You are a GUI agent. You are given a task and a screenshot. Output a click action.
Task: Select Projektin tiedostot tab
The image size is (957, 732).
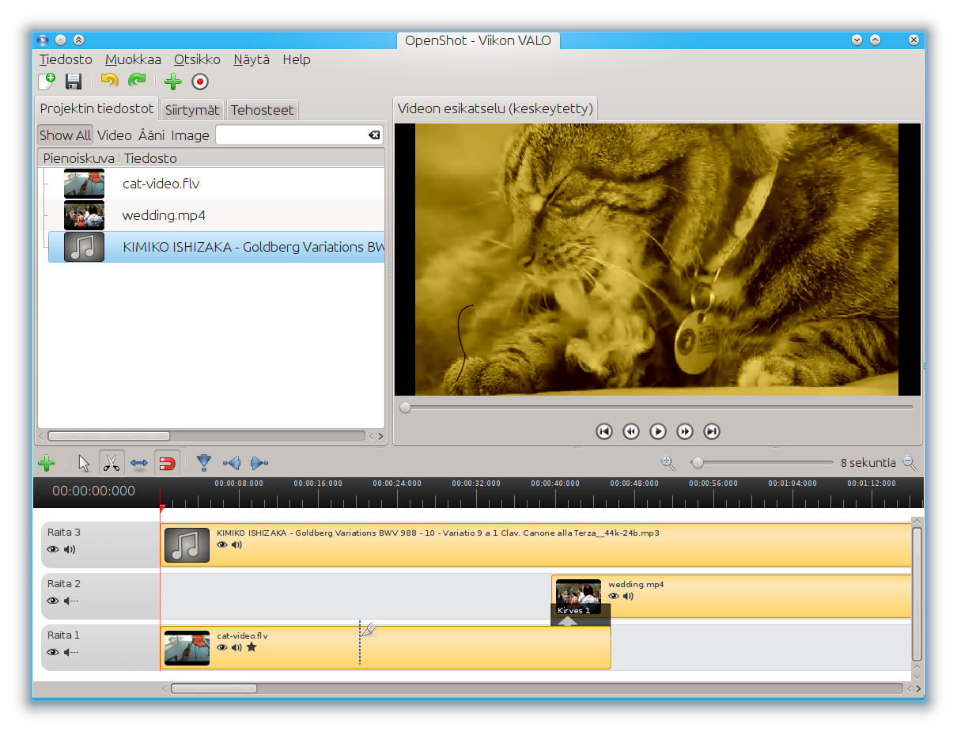click(97, 108)
